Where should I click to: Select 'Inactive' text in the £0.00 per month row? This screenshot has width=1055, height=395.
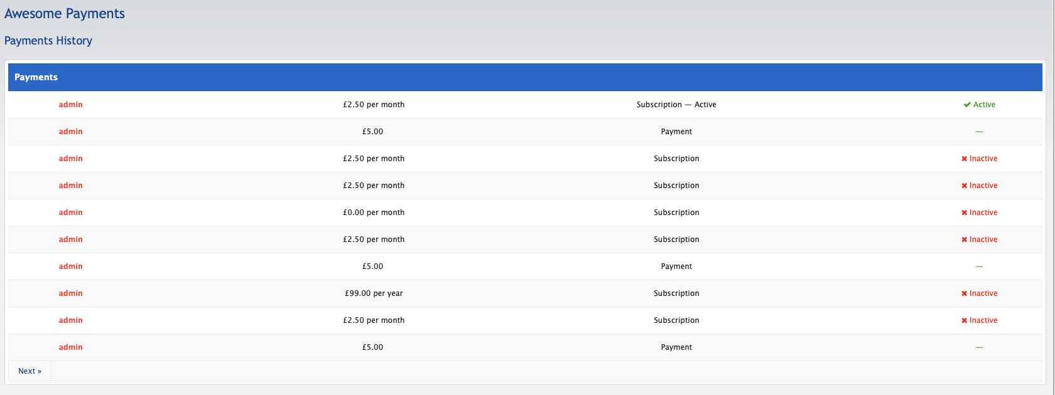pyautogui.click(x=983, y=213)
